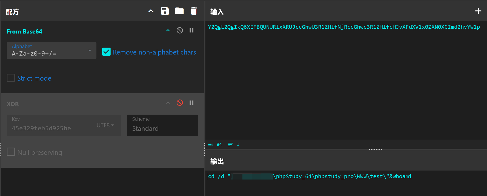Enable Strict mode checkbox
487x196 pixels.
click(11, 78)
